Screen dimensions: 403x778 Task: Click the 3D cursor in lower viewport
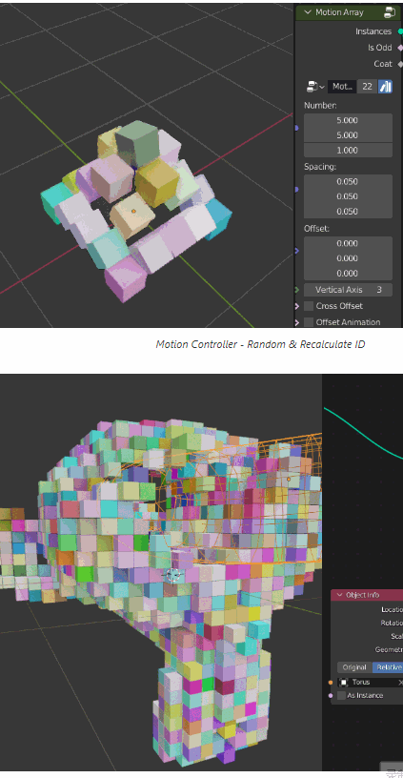coord(173,575)
